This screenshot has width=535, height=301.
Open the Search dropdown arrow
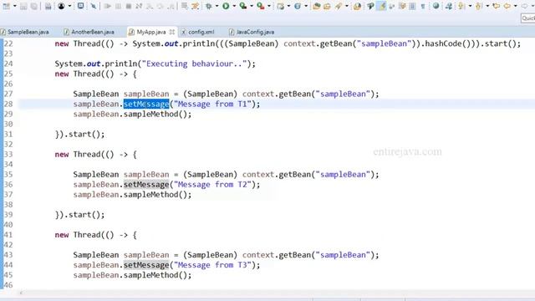pyautogui.click(x=347, y=6)
